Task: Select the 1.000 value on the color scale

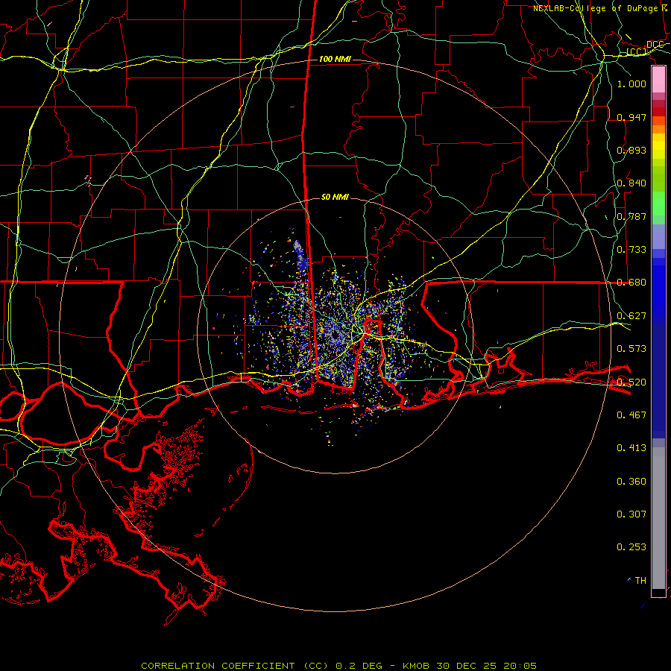Action: tap(631, 84)
